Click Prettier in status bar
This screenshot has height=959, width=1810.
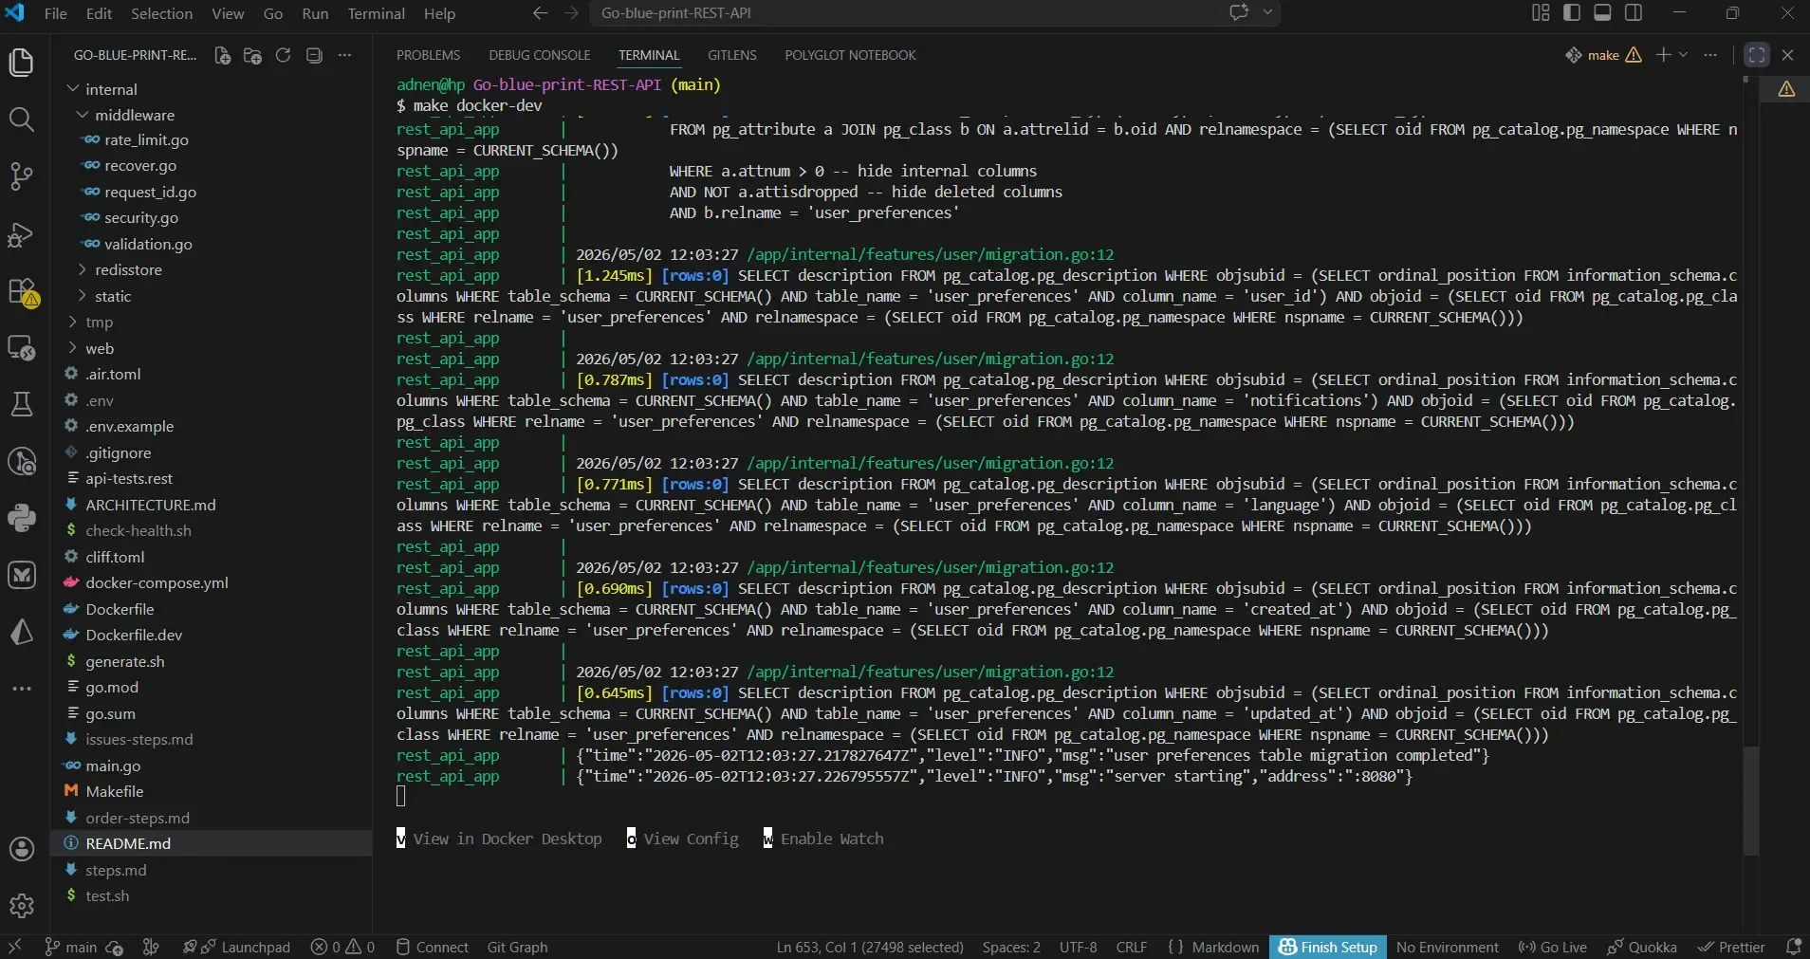[x=1731, y=947]
